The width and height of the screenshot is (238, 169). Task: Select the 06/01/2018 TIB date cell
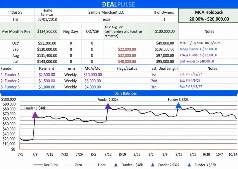pyautogui.click(x=47, y=19)
